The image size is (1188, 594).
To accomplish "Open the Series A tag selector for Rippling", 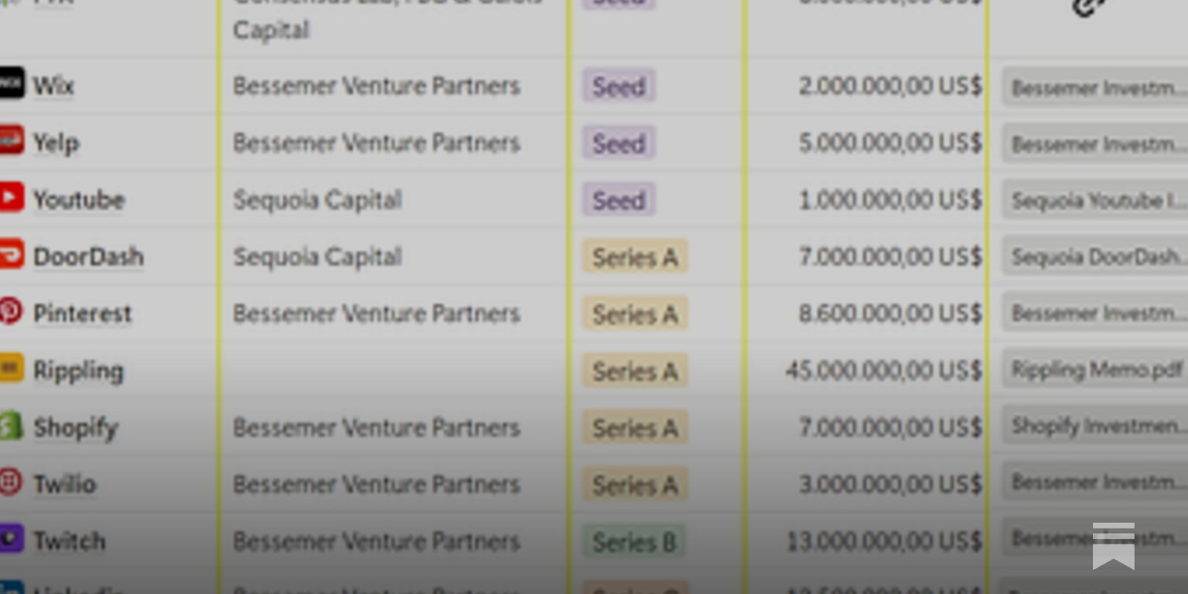I will [635, 371].
